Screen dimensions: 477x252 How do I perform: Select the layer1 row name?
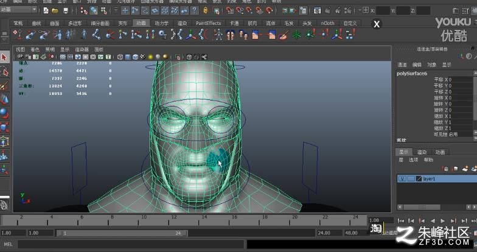[x=430, y=179]
